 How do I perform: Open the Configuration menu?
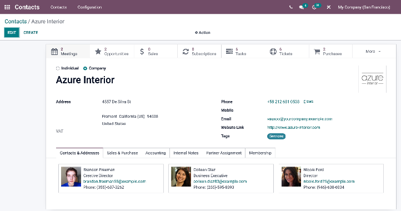89,7
